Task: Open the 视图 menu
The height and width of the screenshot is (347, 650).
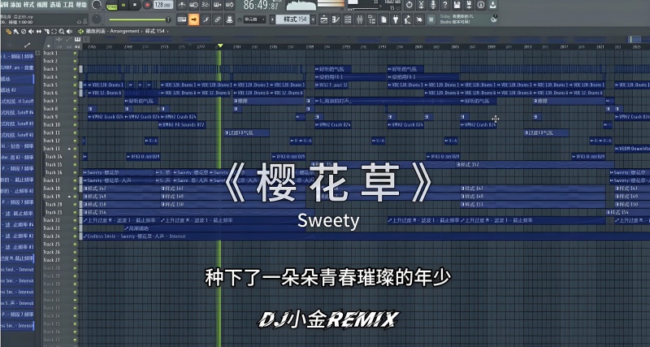Action: pyautogui.click(x=42, y=5)
